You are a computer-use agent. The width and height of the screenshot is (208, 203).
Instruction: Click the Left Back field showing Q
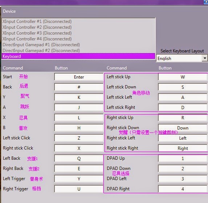click(79, 158)
